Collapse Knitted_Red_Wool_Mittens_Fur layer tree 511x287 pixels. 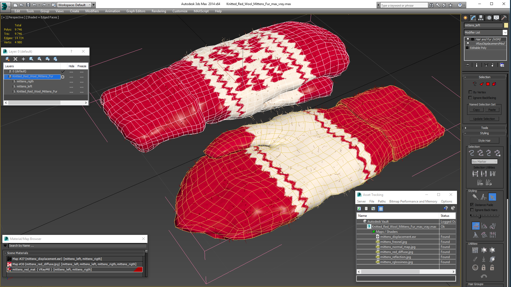[x=6, y=77]
